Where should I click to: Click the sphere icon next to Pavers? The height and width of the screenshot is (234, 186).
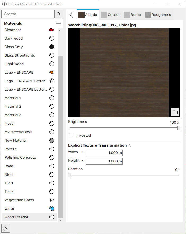point(52,149)
